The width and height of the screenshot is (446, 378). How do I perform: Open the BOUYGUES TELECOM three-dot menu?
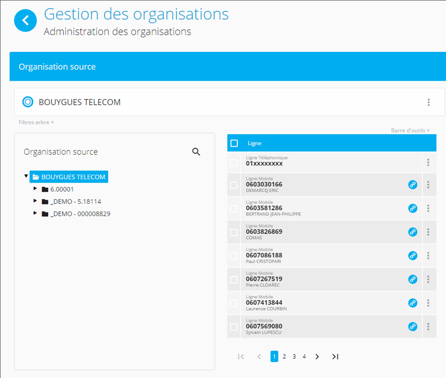tap(428, 102)
